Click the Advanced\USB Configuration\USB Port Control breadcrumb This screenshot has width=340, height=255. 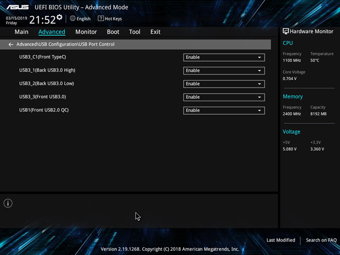(66, 44)
